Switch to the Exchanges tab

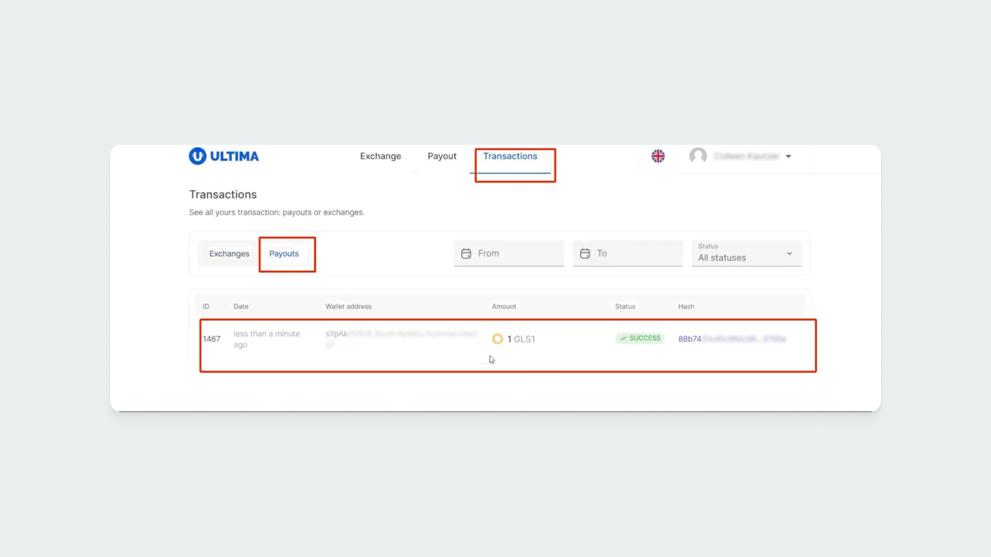point(229,254)
